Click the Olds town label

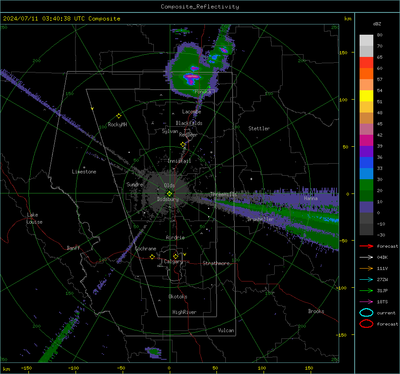pos(169,185)
